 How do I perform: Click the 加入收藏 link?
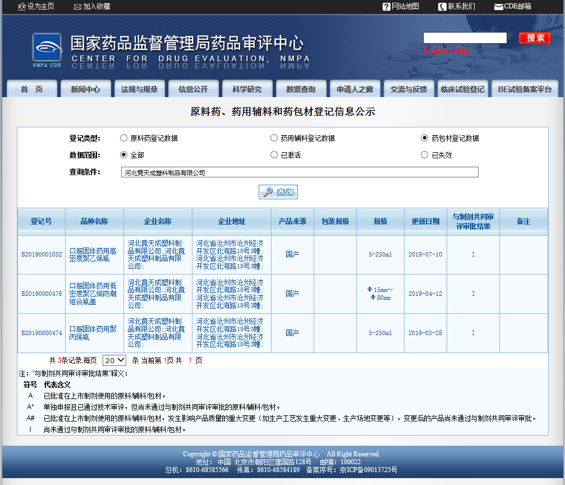(97, 7)
